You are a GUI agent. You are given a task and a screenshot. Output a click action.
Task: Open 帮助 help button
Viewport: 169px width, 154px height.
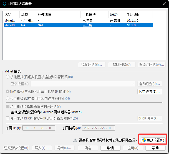pos(155,148)
